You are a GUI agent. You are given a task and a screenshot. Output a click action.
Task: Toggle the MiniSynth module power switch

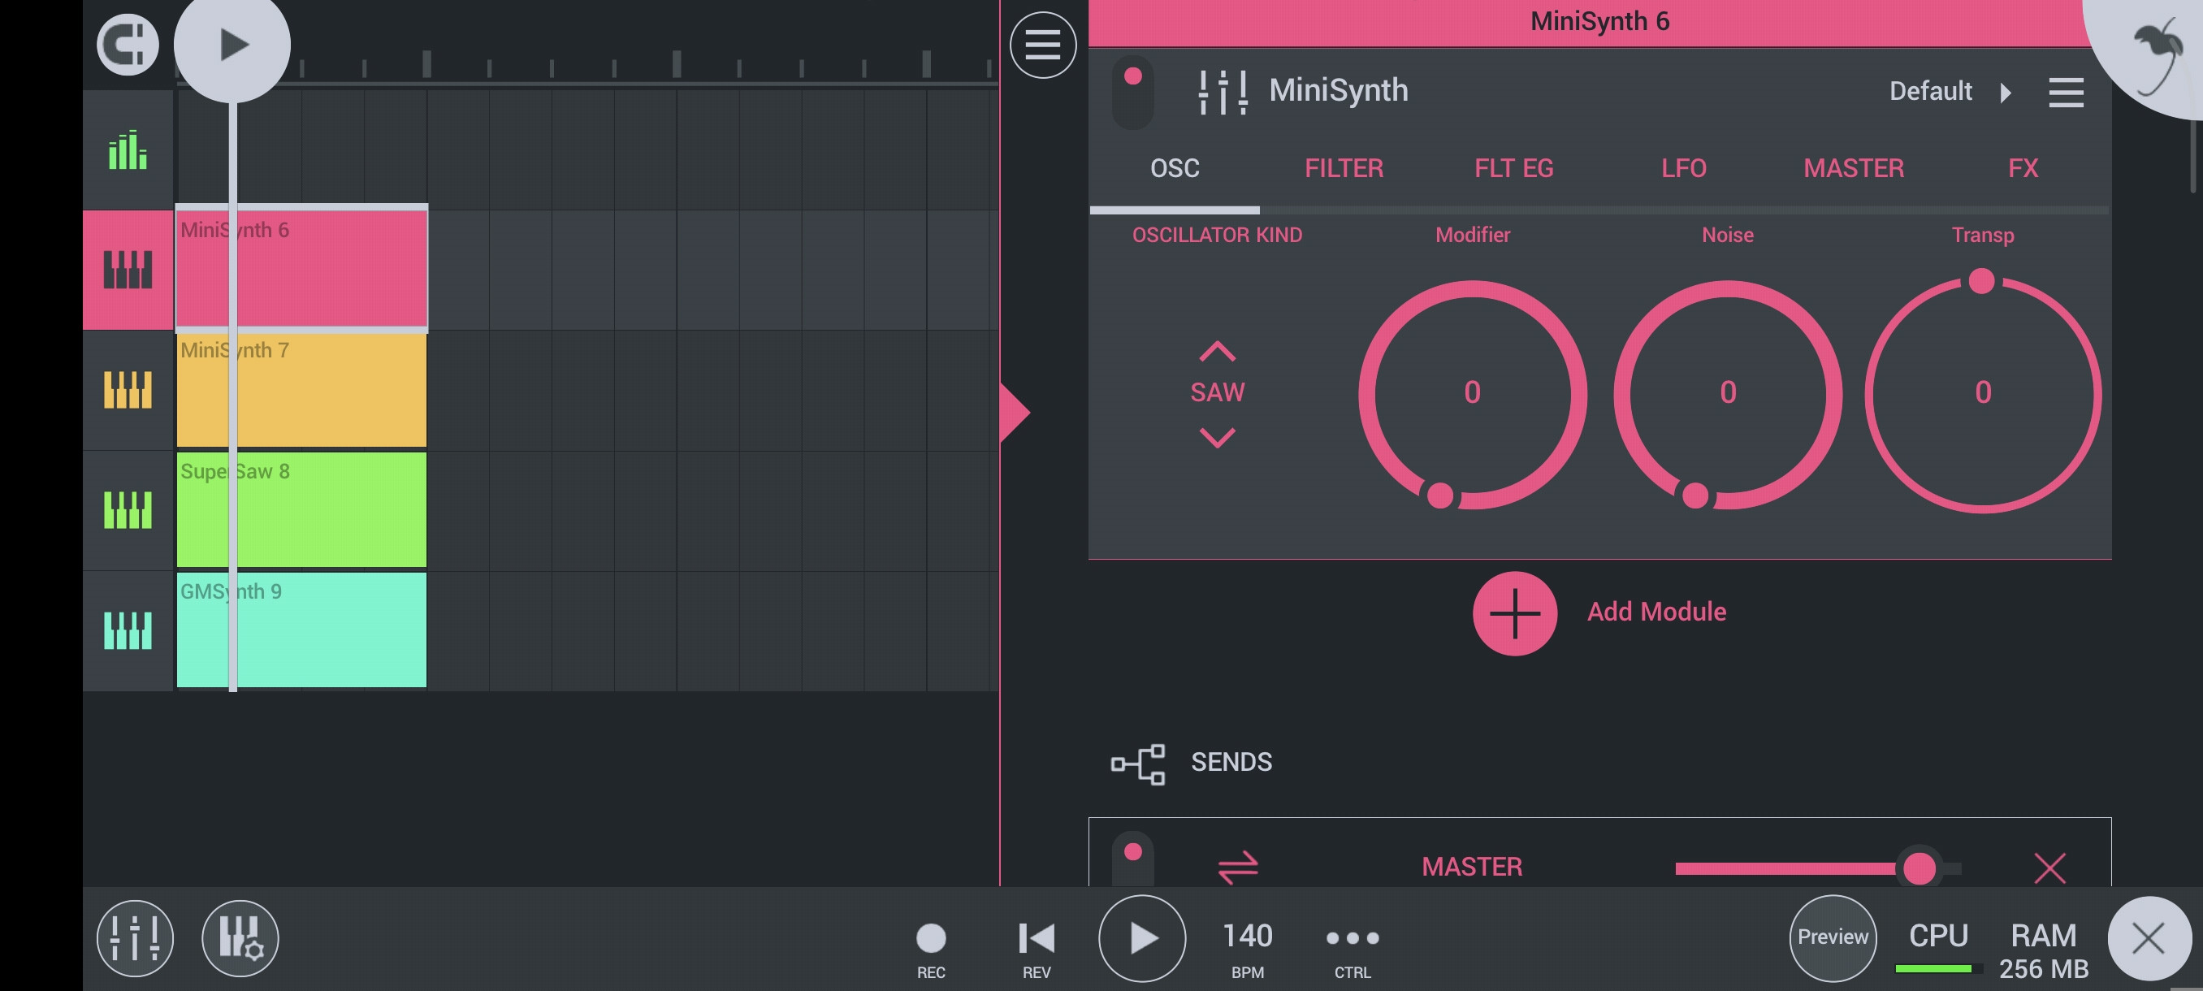[1133, 93]
